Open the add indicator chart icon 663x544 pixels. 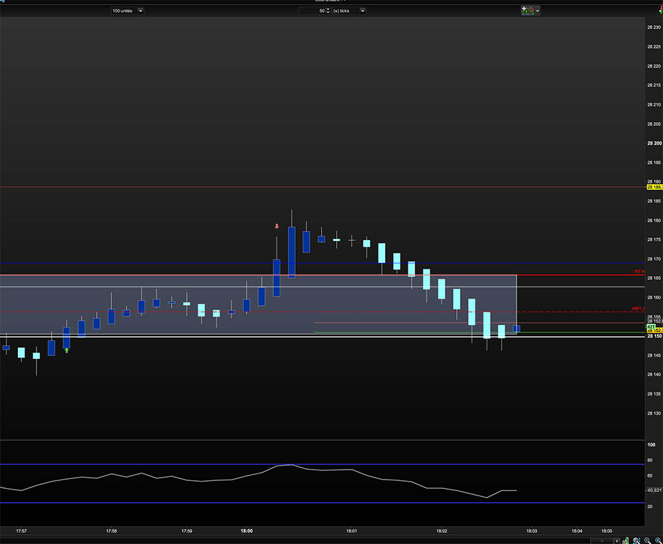pyautogui.click(x=527, y=11)
